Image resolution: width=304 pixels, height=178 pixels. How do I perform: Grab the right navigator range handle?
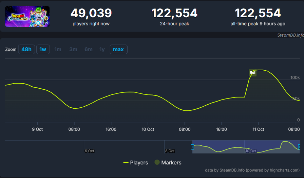point(299,147)
